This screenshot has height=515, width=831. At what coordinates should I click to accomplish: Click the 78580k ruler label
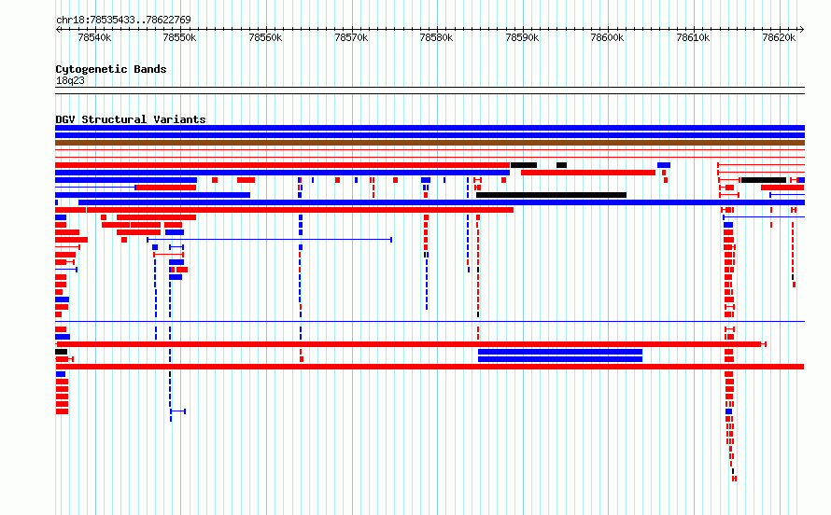(437, 37)
